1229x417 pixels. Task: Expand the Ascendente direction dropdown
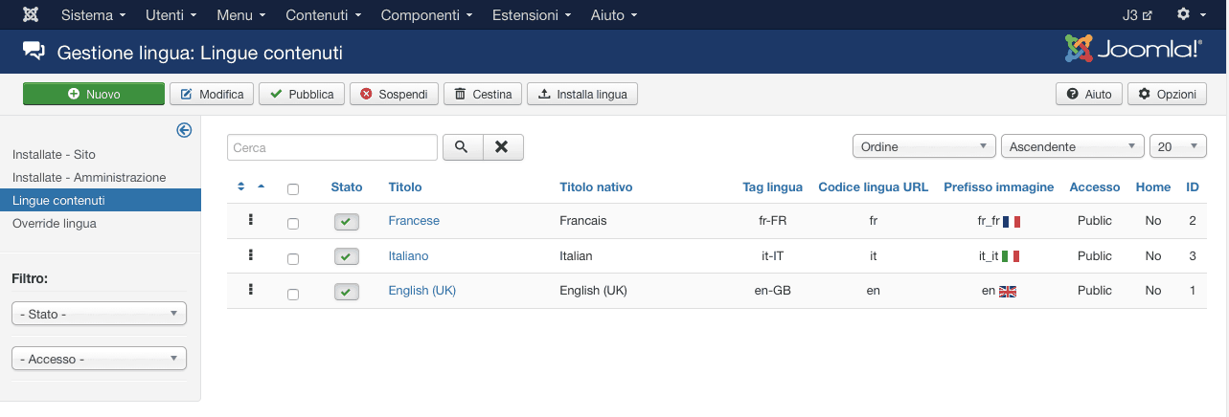1072,146
